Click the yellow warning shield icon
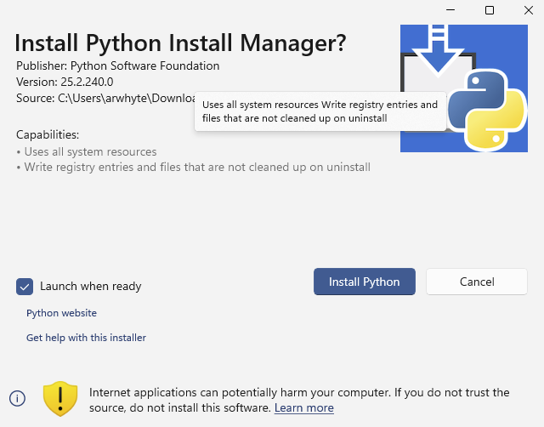This screenshot has height=427, width=544. coord(60,399)
